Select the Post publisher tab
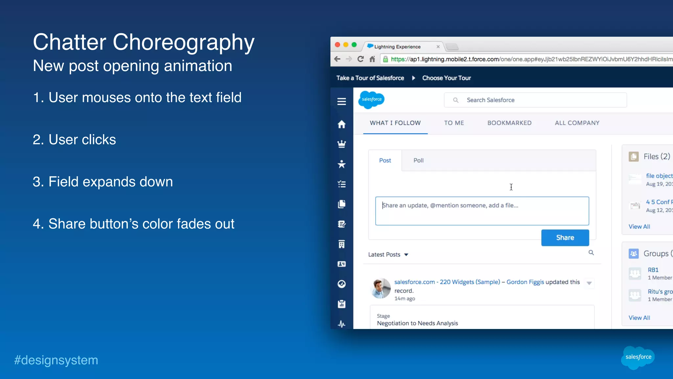The height and width of the screenshot is (379, 673). [x=385, y=160]
